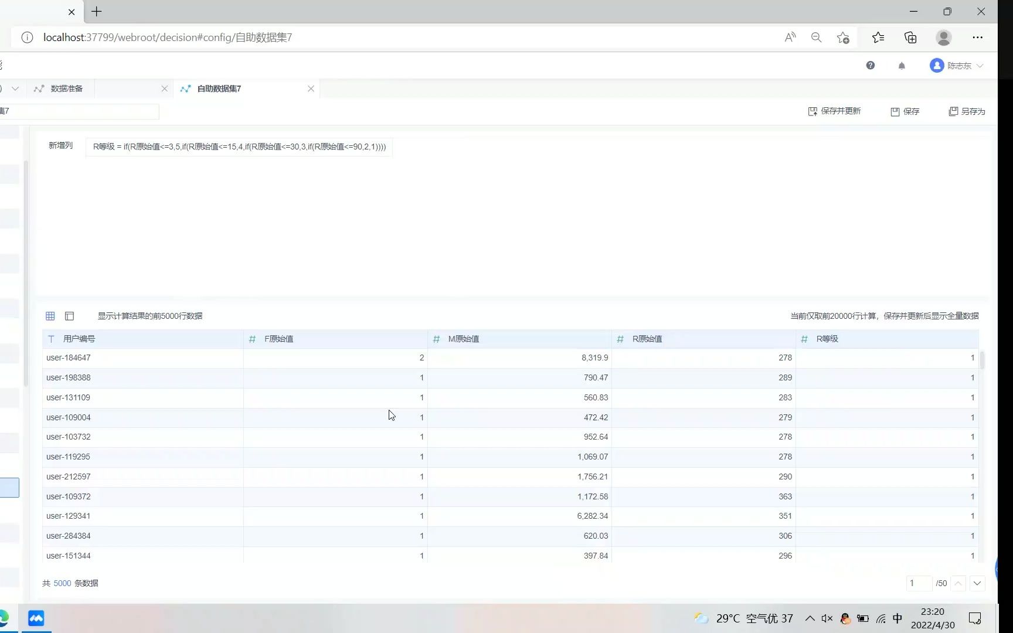Expand the dropdown chevron left of 数据准备 tab
This screenshot has height=633, width=1013.
click(15, 89)
